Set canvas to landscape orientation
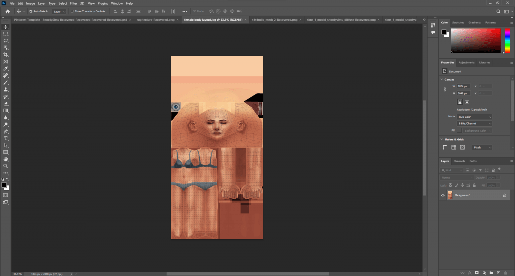This screenshot has width=515, height=276. click(x=467, y=102)
